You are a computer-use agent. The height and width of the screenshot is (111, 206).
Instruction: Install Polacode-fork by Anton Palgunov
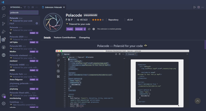pos(32,80)
